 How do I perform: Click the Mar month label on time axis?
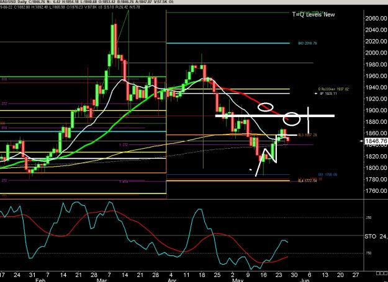tap(102, 280)
